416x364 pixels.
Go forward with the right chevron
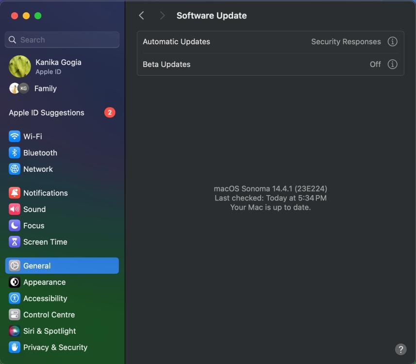[x=162, y=16]
